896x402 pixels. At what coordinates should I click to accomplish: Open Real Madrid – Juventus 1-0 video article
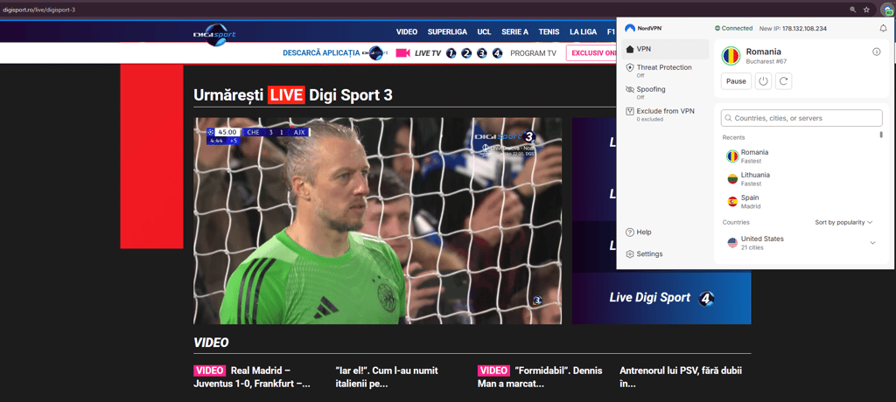pyautogui.click(x=252, y=378)
